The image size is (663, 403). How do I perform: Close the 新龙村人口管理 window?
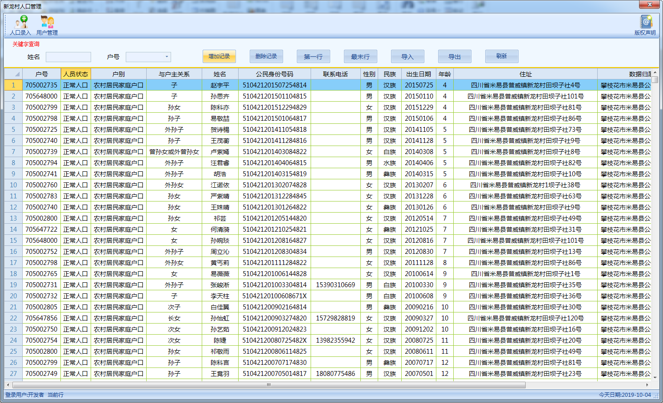tap(649, 4)
